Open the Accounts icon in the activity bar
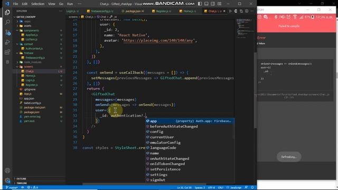 point(7,170)
